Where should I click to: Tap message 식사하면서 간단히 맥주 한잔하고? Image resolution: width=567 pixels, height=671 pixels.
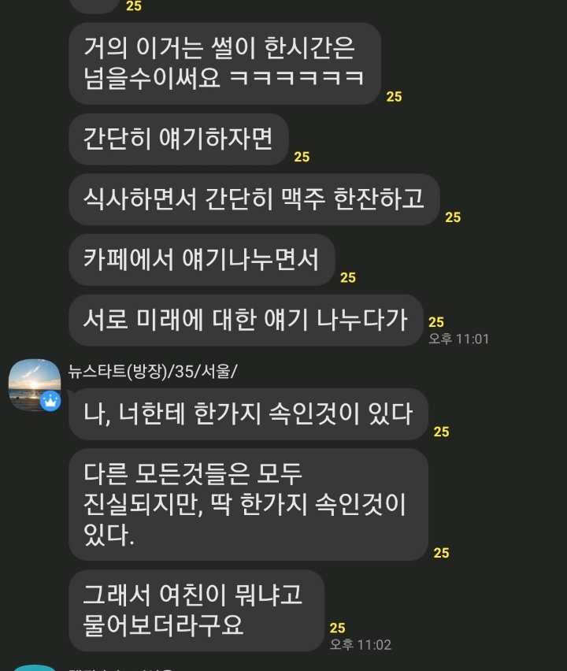(x=254, y=199)
